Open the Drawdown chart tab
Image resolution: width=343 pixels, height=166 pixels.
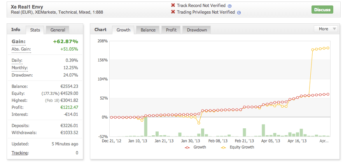coord(197,30)
